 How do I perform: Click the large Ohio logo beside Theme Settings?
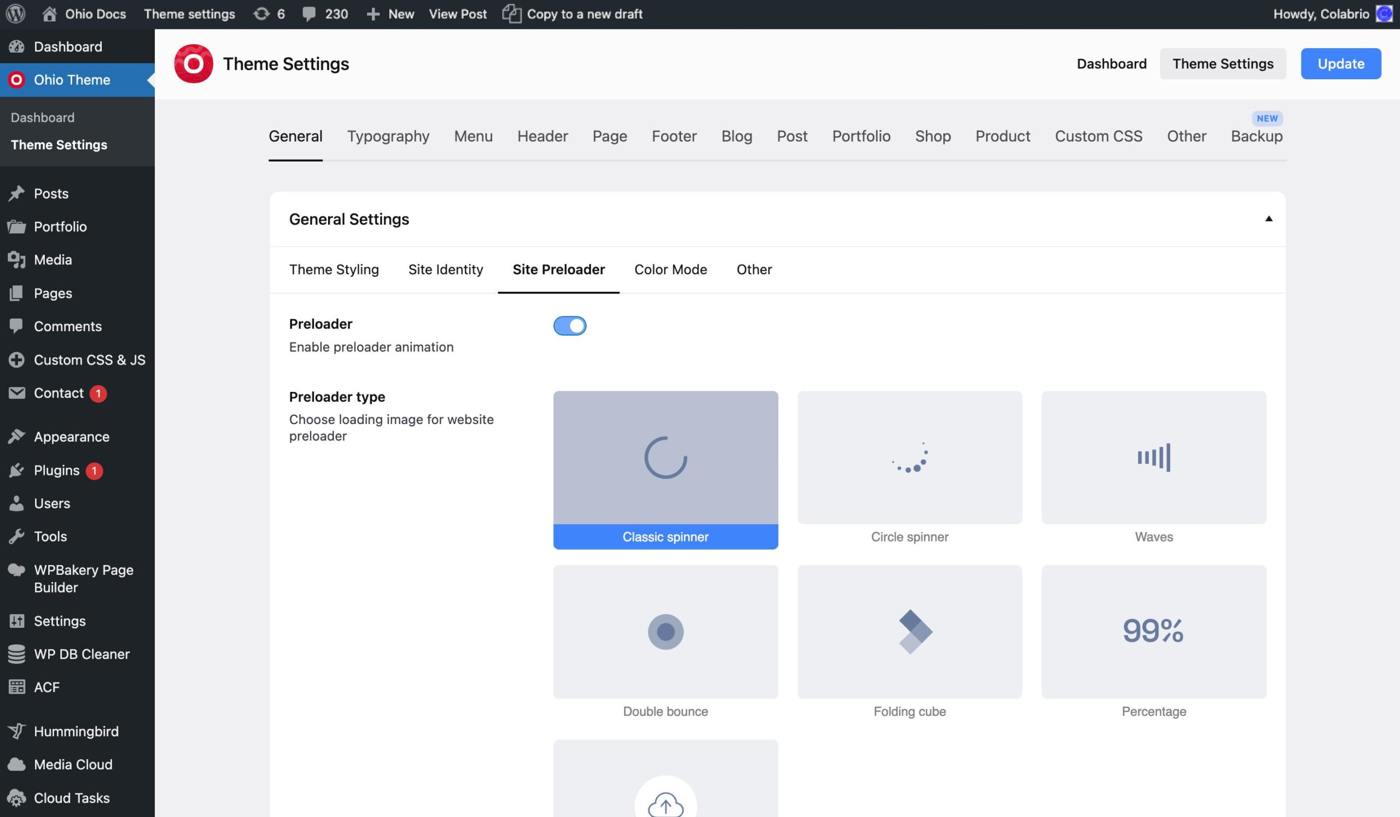(194, 64)
